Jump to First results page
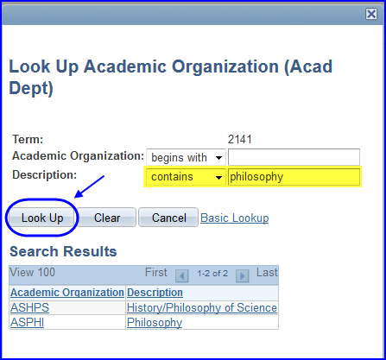 click(155, 272)
